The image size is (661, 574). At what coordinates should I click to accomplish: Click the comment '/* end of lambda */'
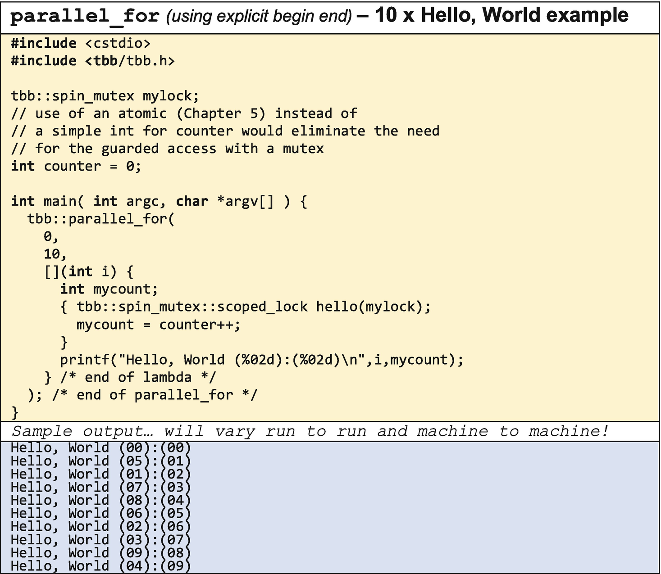138,378
